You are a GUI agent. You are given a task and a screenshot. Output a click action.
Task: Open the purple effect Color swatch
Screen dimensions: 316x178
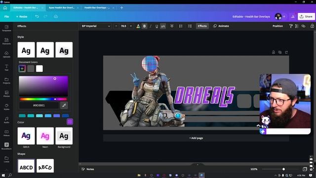(x=70, y=122)
